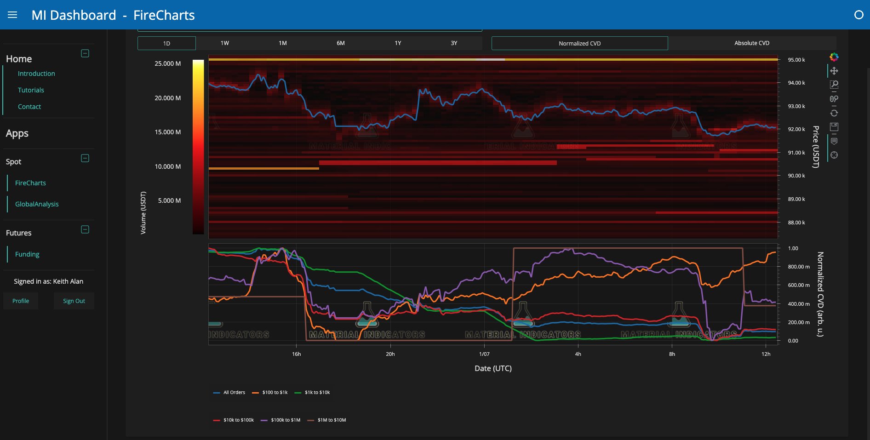Click the Bokeh logo above the toolbar
The height and width of the screenshot is (440, 870).
click(834, 57)
